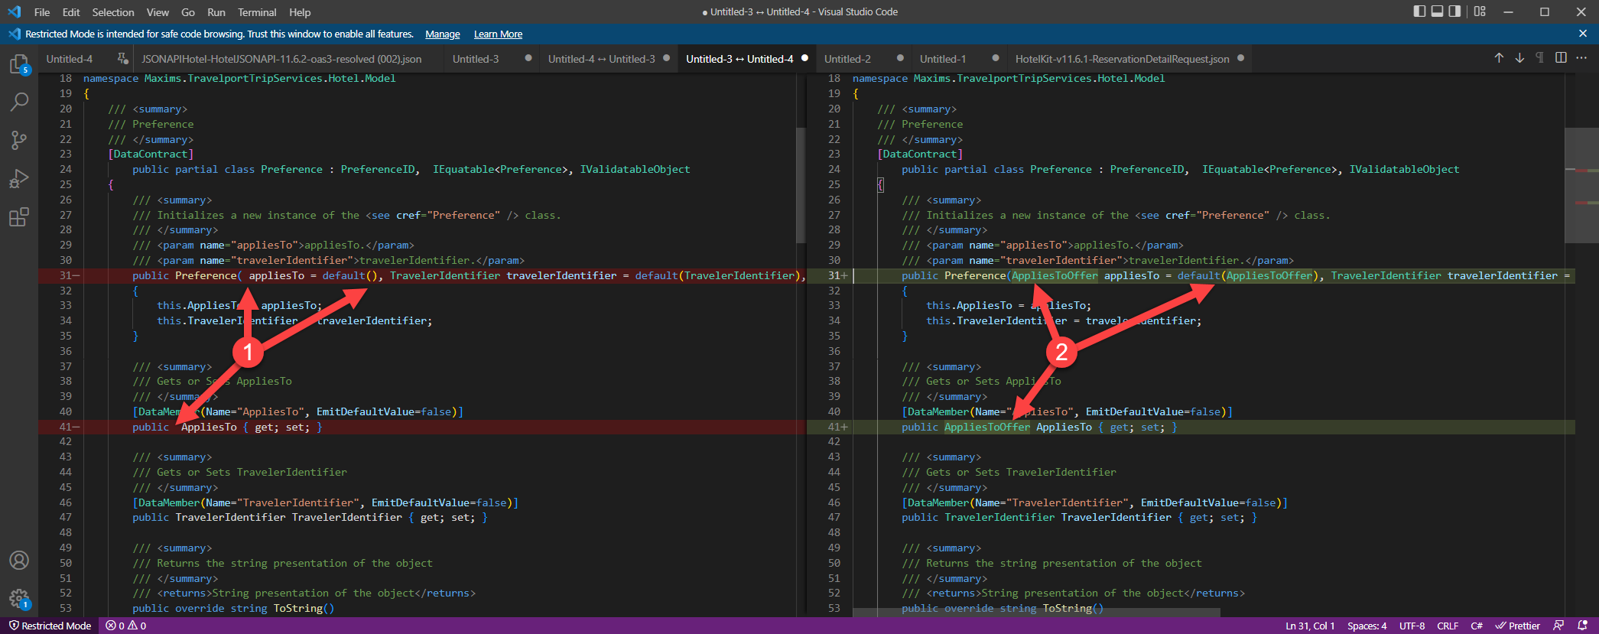Click '[DataContract]' on left pane line 23

pos(151,154)
